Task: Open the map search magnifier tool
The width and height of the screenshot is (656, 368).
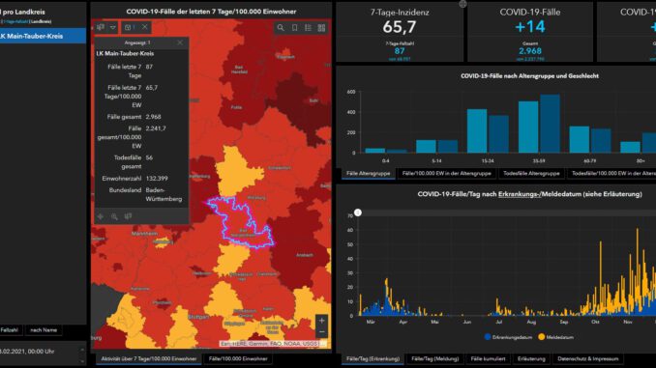Action: click(281, 28)
